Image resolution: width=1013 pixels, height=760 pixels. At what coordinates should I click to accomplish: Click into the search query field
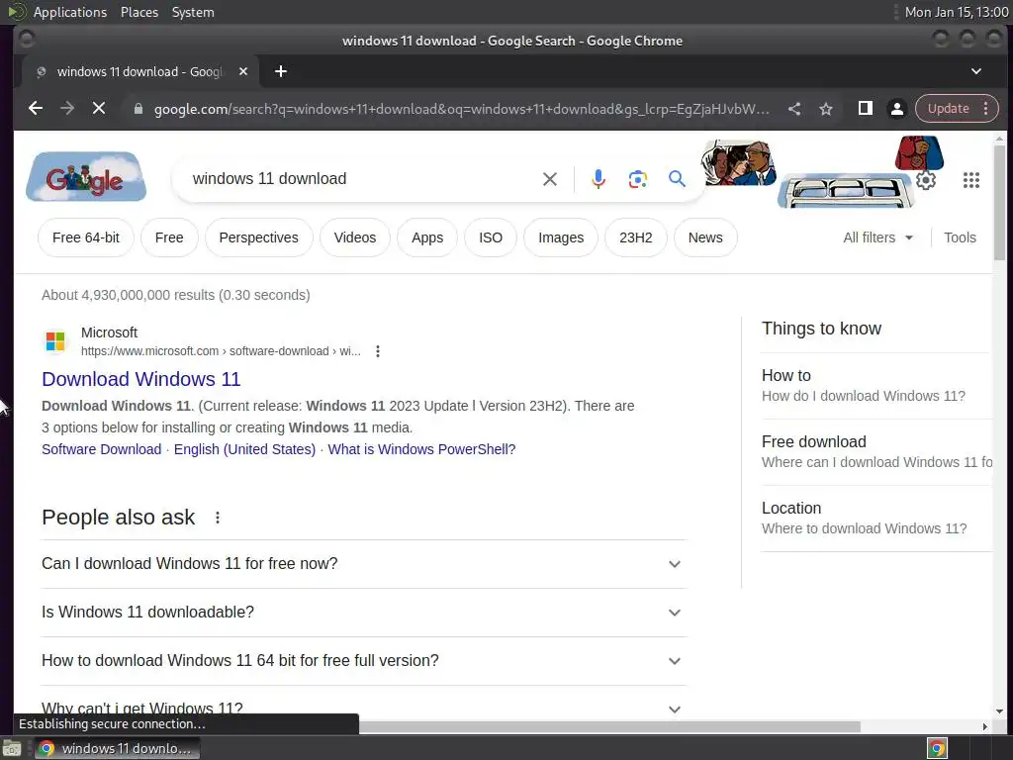click(x=362, y=179)
